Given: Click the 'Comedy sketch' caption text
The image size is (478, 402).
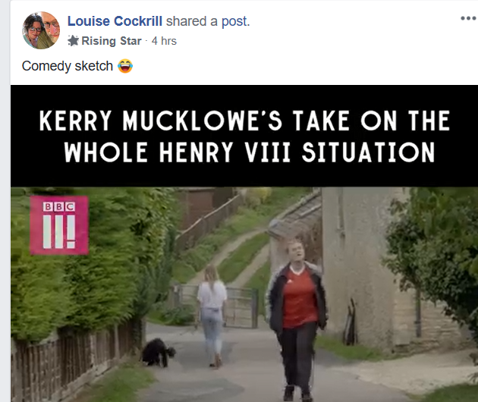Looking at the screenshot, I should tap(68, 66).
